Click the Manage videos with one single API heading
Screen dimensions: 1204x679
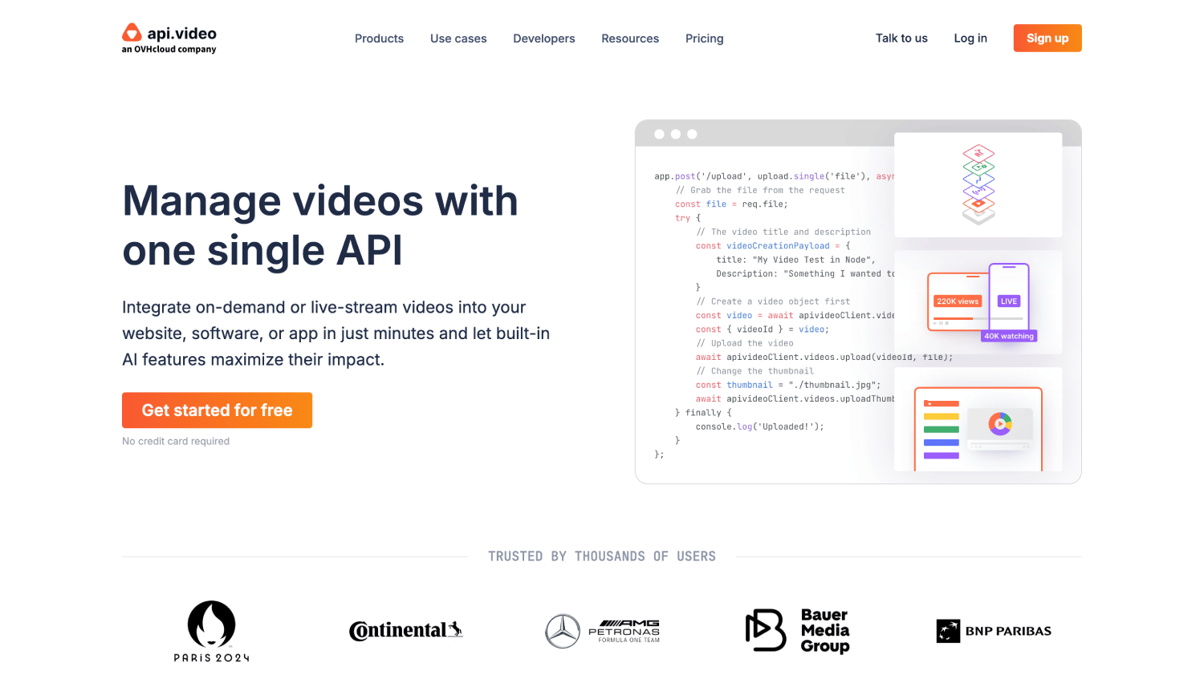tap(320, 225)
